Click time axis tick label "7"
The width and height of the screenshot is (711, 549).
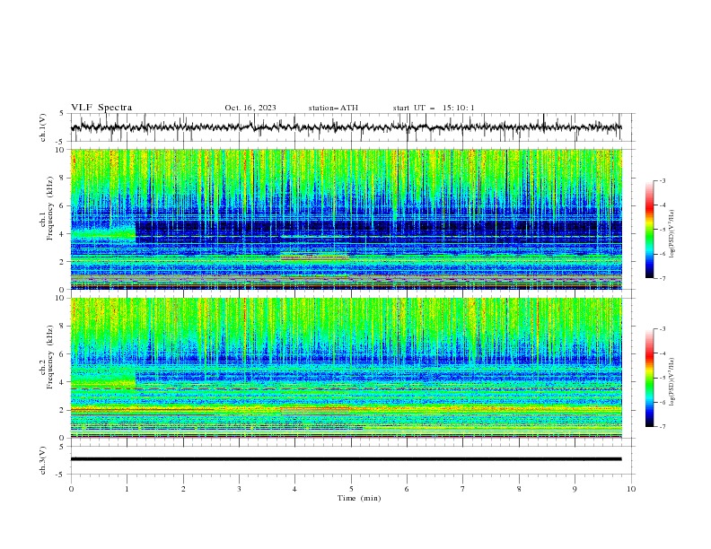(x=463, y=489)
